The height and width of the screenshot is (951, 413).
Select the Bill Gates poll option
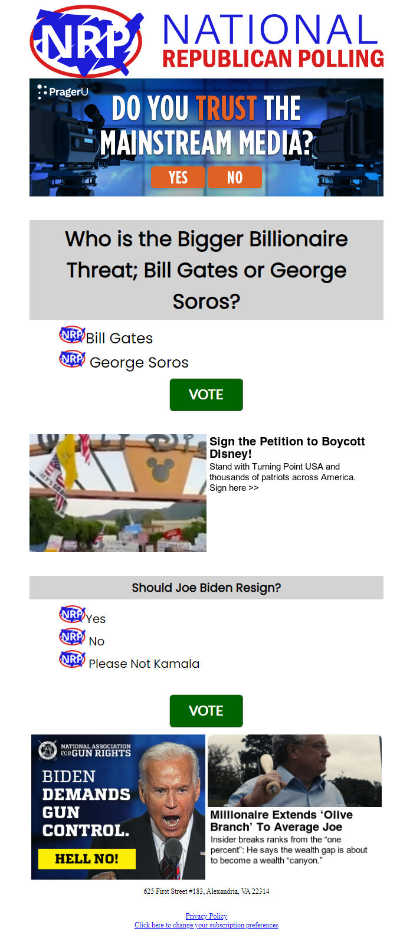(72, 335)
